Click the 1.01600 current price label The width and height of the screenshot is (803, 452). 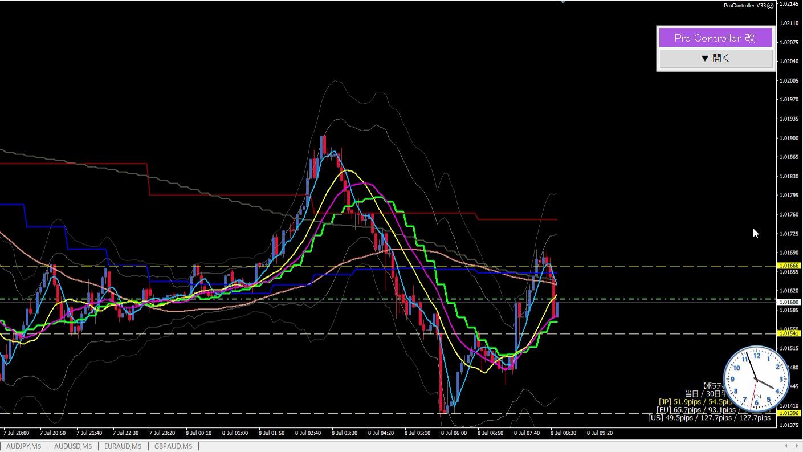click(x=789, y=302)
